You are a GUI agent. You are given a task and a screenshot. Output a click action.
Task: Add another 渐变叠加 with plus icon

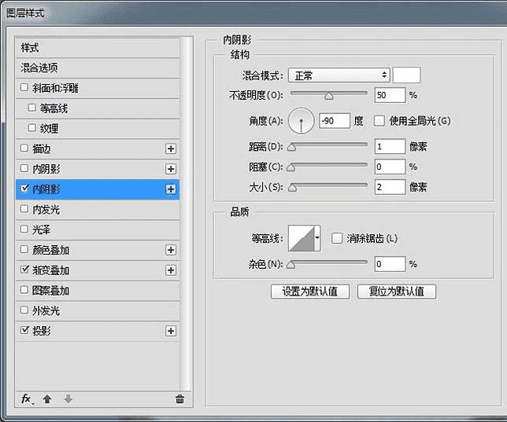pyautogui.click(x=171, y=270)
